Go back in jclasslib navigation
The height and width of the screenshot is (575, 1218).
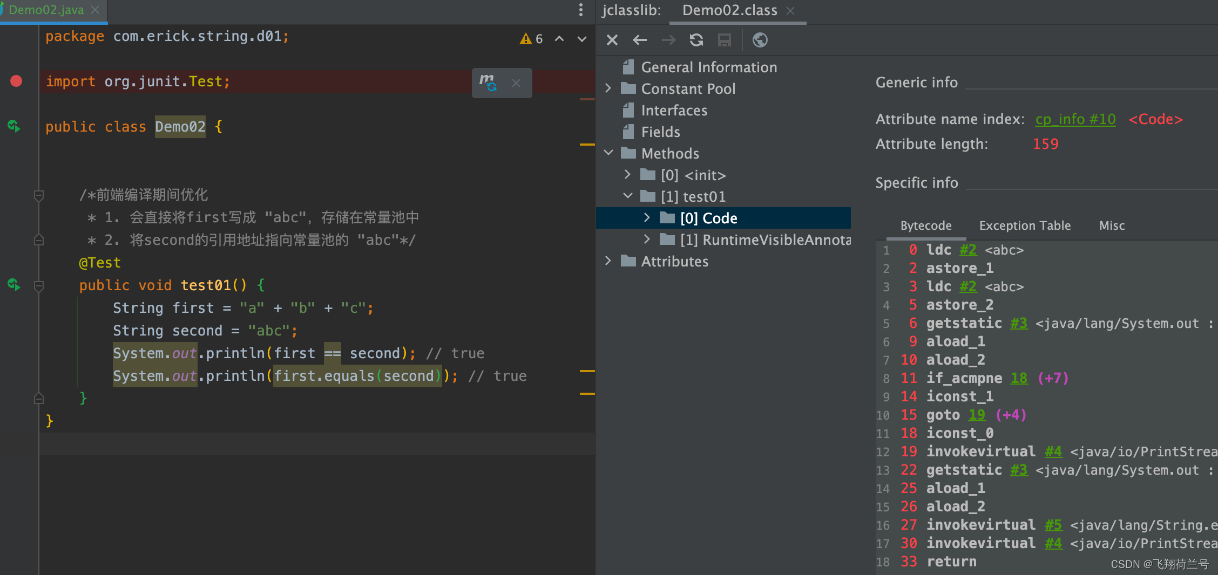640,40
